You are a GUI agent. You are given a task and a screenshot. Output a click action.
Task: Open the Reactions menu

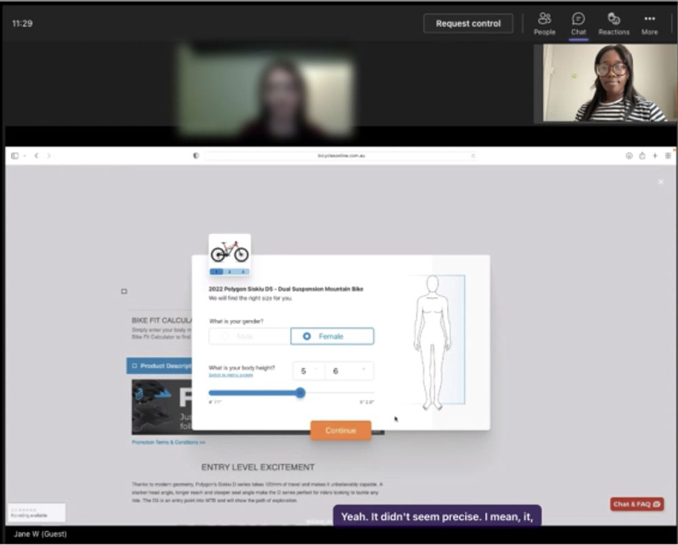click(x=614, y=24)
